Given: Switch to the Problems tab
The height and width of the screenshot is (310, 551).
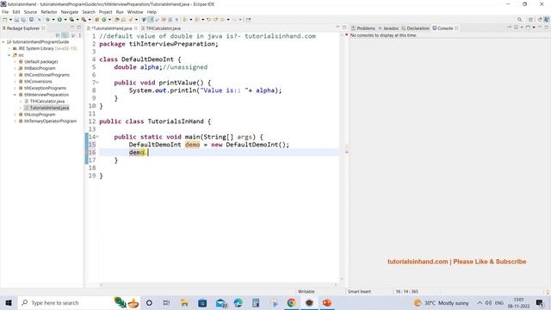Looking at the screenshot, I should point(363,28).
